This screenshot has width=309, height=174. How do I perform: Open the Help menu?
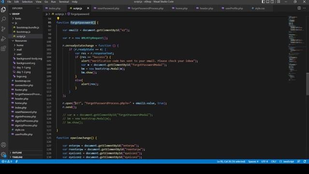tap(74, 2)
